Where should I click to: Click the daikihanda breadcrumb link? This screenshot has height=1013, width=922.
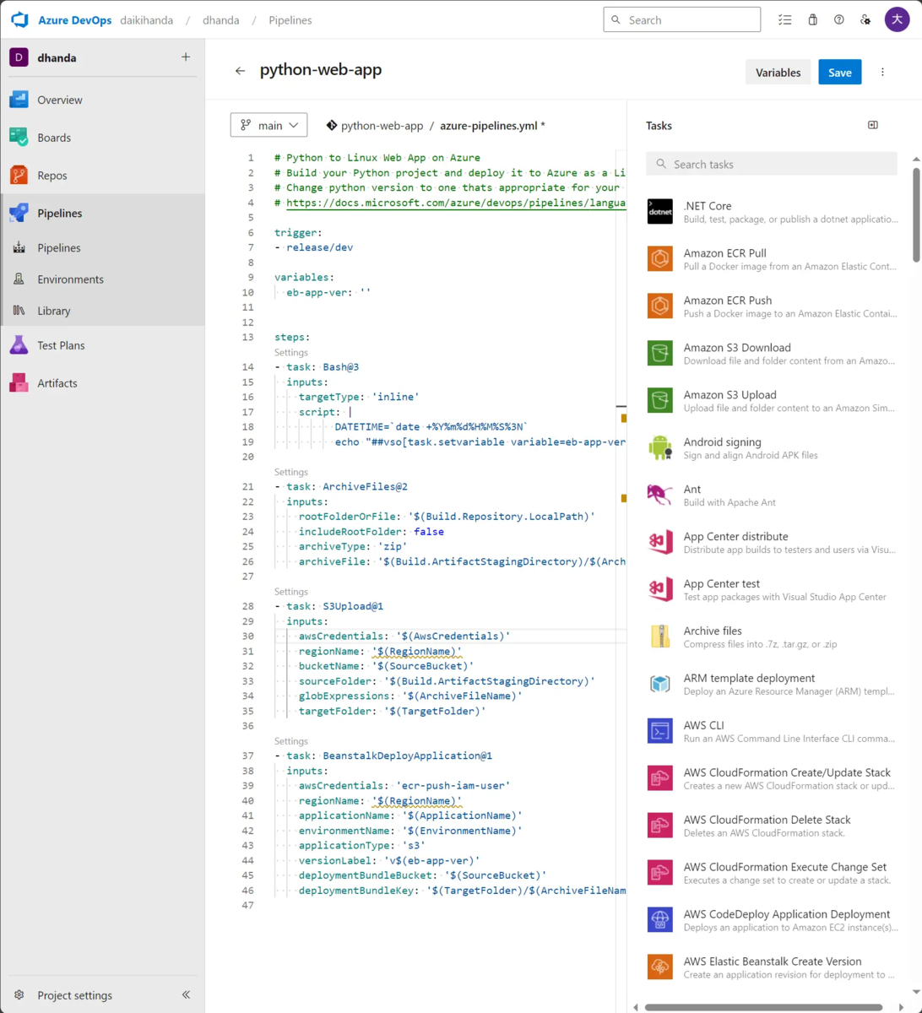[x=146, y=20]
